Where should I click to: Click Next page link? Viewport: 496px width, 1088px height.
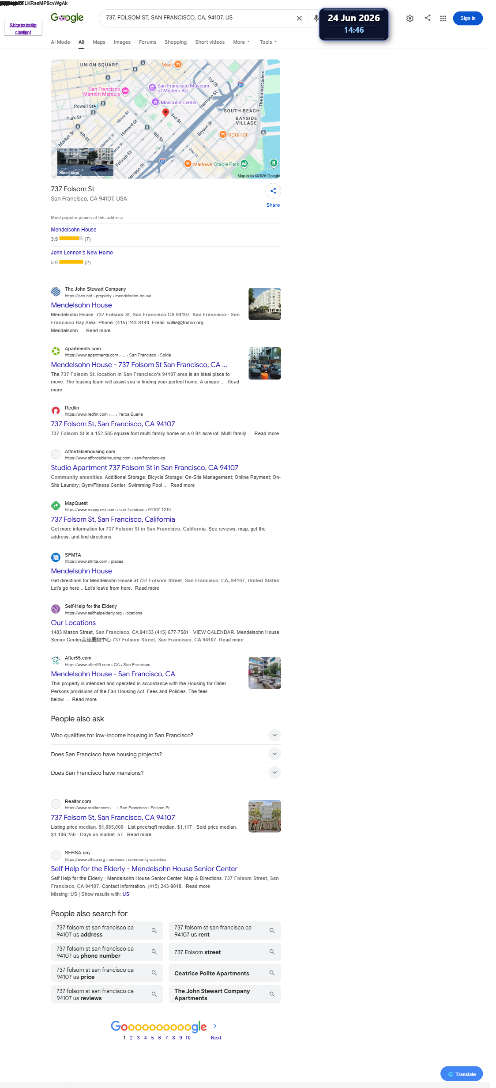[x=216, y=1038]
